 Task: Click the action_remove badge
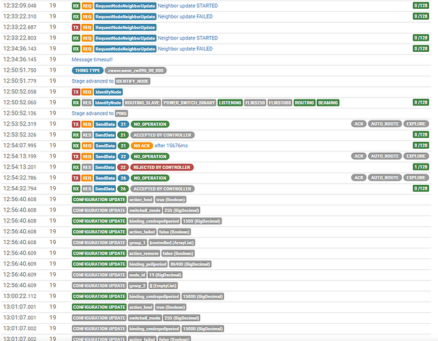click(144, 254)
